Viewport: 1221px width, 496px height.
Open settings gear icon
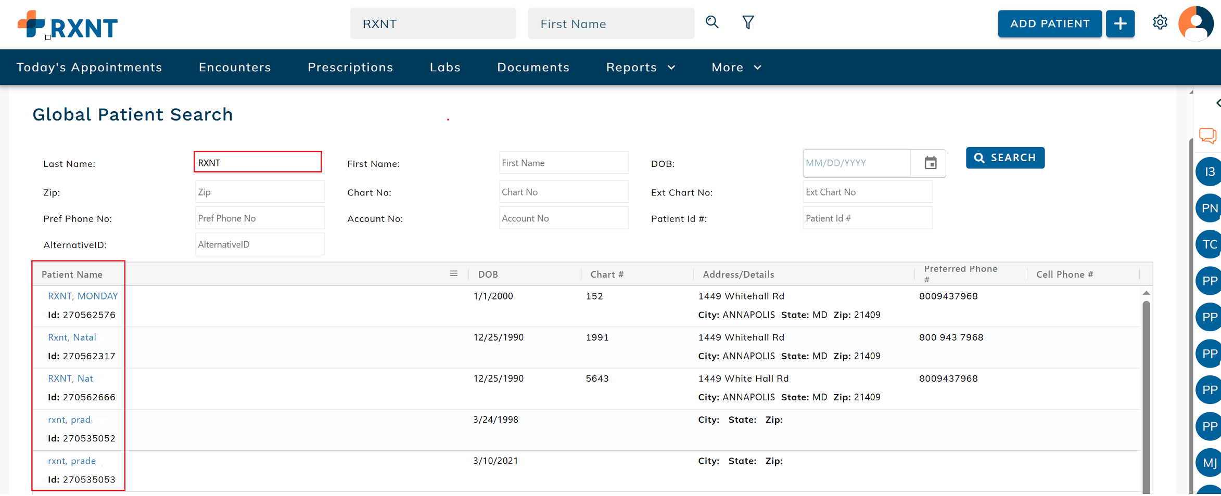click(1160, 22)
